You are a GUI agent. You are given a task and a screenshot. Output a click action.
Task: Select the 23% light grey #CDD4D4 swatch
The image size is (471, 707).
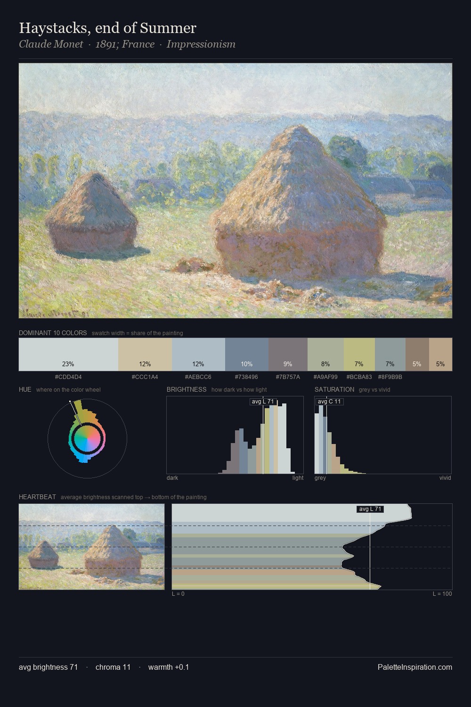(x=68, y=354)
